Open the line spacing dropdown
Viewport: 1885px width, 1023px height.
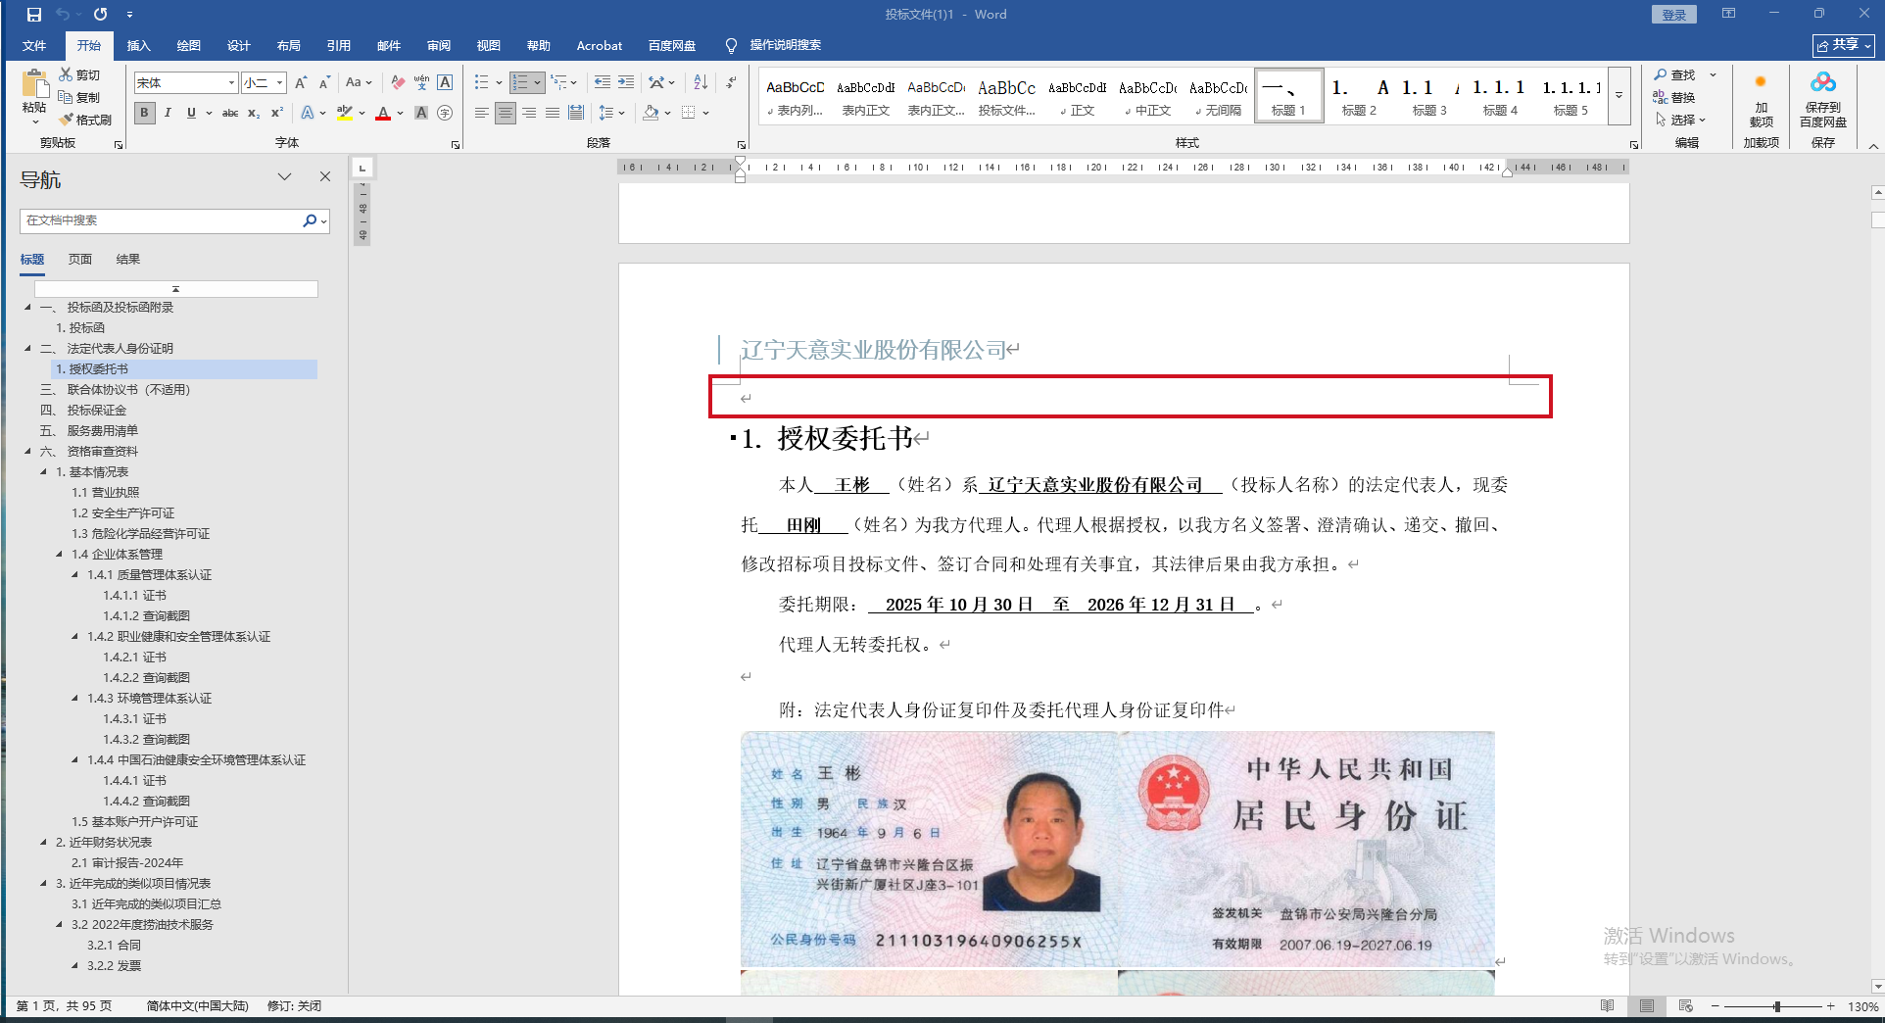click(611, 114)
